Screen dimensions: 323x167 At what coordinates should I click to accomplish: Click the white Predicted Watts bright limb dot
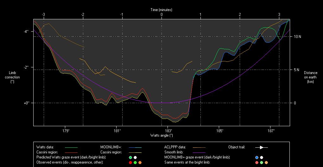tap(135, 157)
